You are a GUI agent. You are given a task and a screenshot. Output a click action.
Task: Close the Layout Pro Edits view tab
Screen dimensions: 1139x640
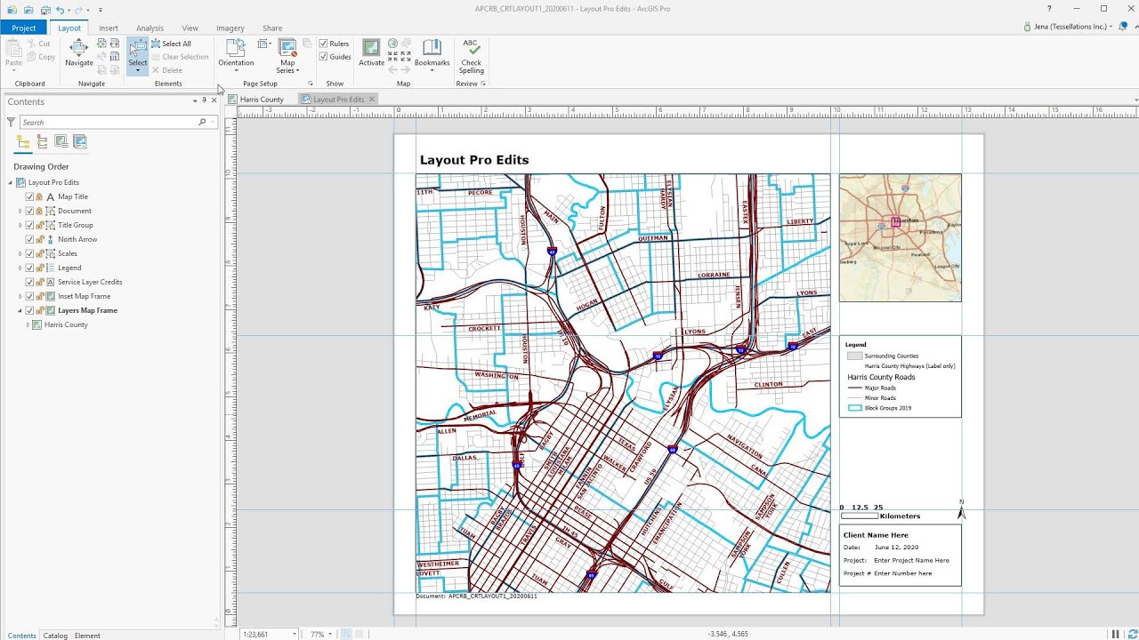pos(372,99)
